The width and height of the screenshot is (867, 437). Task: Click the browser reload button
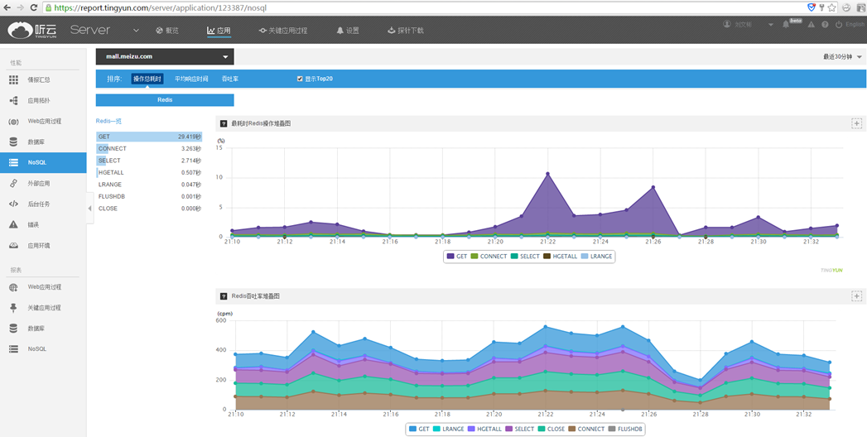point(33,7)
